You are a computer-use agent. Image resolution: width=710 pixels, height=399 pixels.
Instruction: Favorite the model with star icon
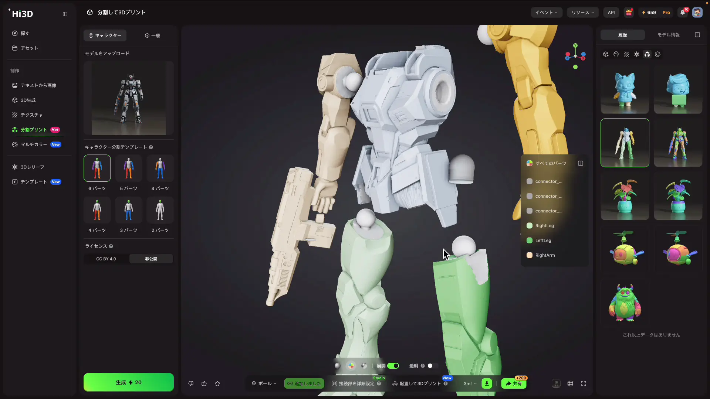pos(217,383)
